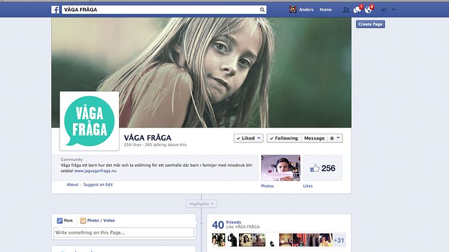Expand the Highlights dropdown
The width and height of the screenshot is (449, 252).
pos(201,204)
